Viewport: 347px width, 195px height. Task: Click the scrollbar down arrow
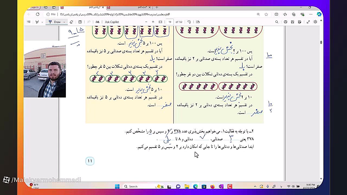coord(321,179)
